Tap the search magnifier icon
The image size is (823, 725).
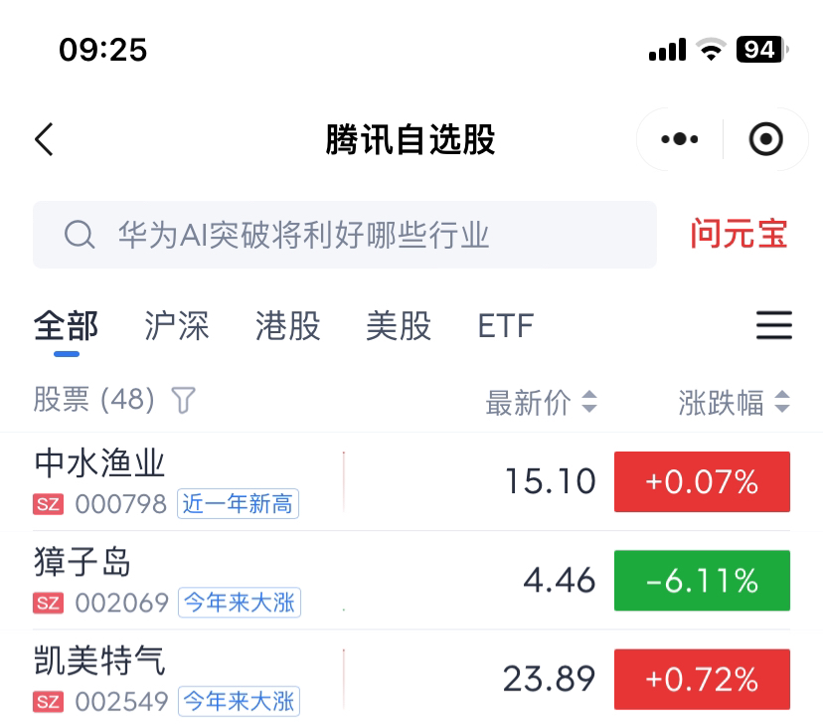(x=79, y=236)
